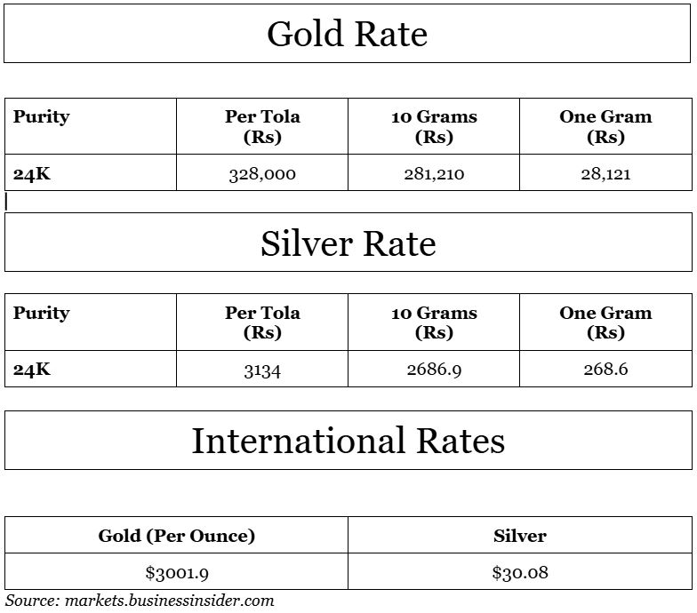Click the Gold Rate heading

(347, 34)
